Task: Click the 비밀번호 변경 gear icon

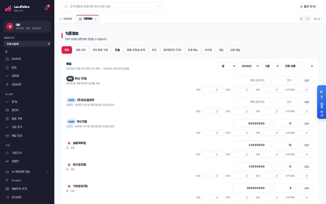Action: 7,189
